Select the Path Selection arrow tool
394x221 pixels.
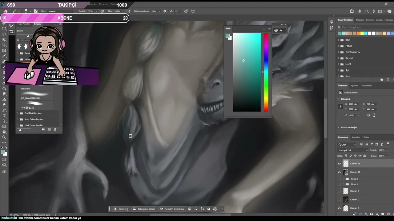[4, 121]
